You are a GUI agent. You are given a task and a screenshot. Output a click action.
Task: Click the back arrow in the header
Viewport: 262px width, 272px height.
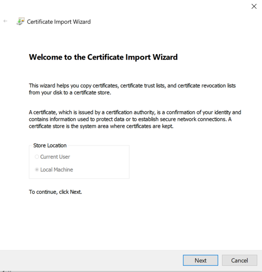click(5, 21)
